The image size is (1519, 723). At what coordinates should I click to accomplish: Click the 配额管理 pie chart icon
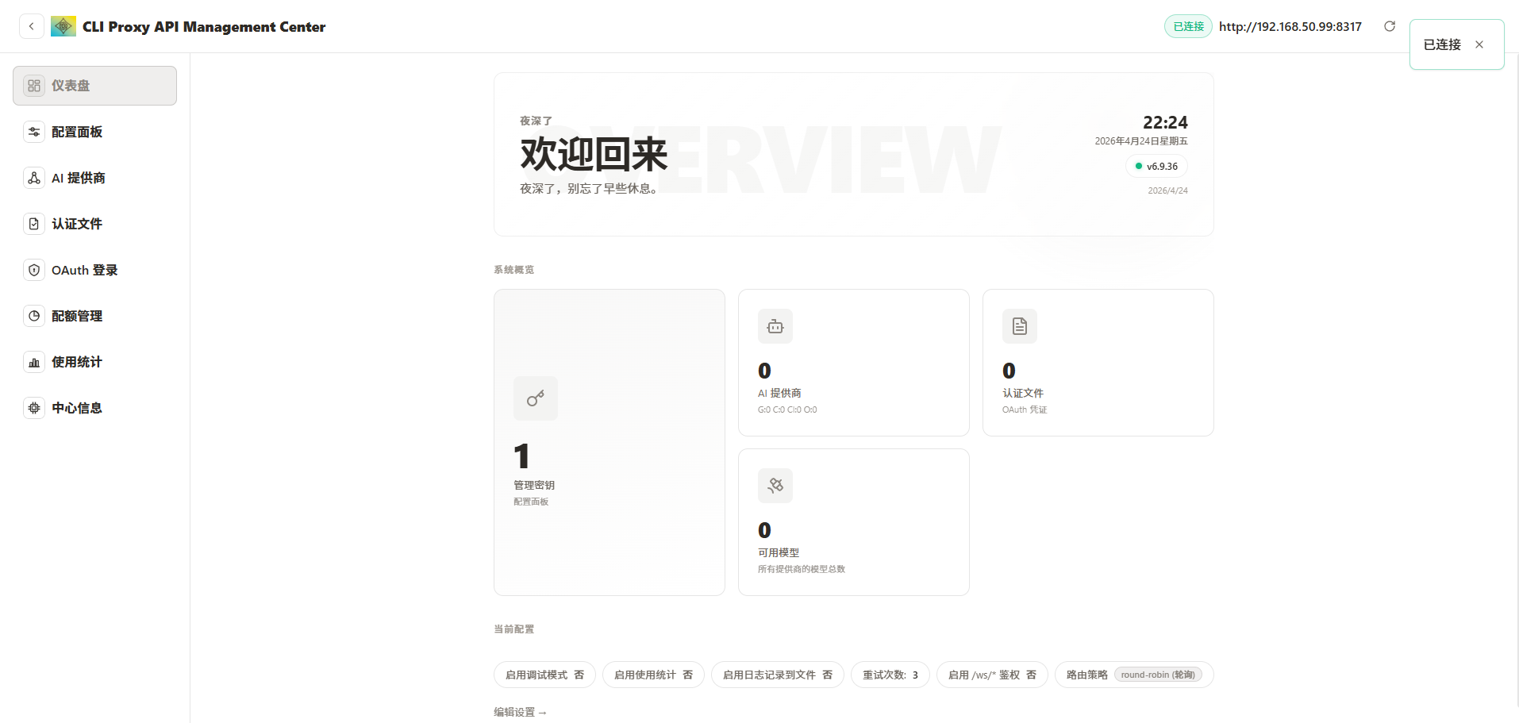point(34,316)
